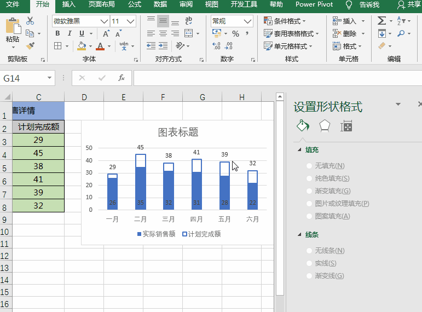Open Size & Properties tab in format pane
The image size is (422, 312).
(x=346, y=126)
